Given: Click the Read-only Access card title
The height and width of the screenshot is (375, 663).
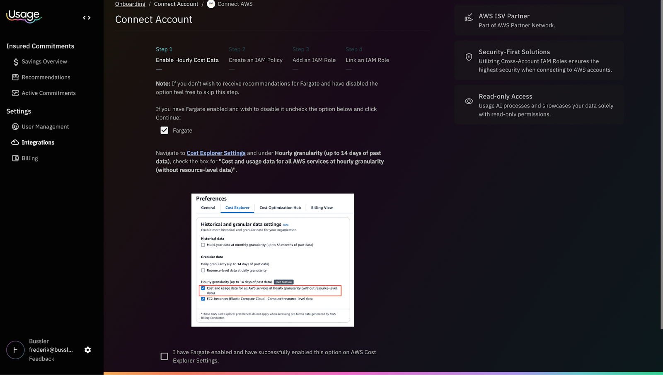Looking at the screenshot, I should pyautogui.click(x=506, y=97).
